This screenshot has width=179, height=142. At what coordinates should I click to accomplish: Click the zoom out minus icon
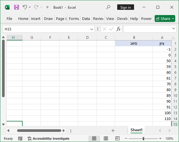tap(127, 139)
